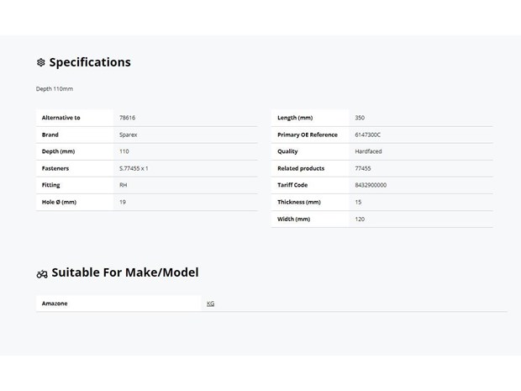The image size is (521, 391).
Task: Open the KG model link
Action: click(210, 304)
